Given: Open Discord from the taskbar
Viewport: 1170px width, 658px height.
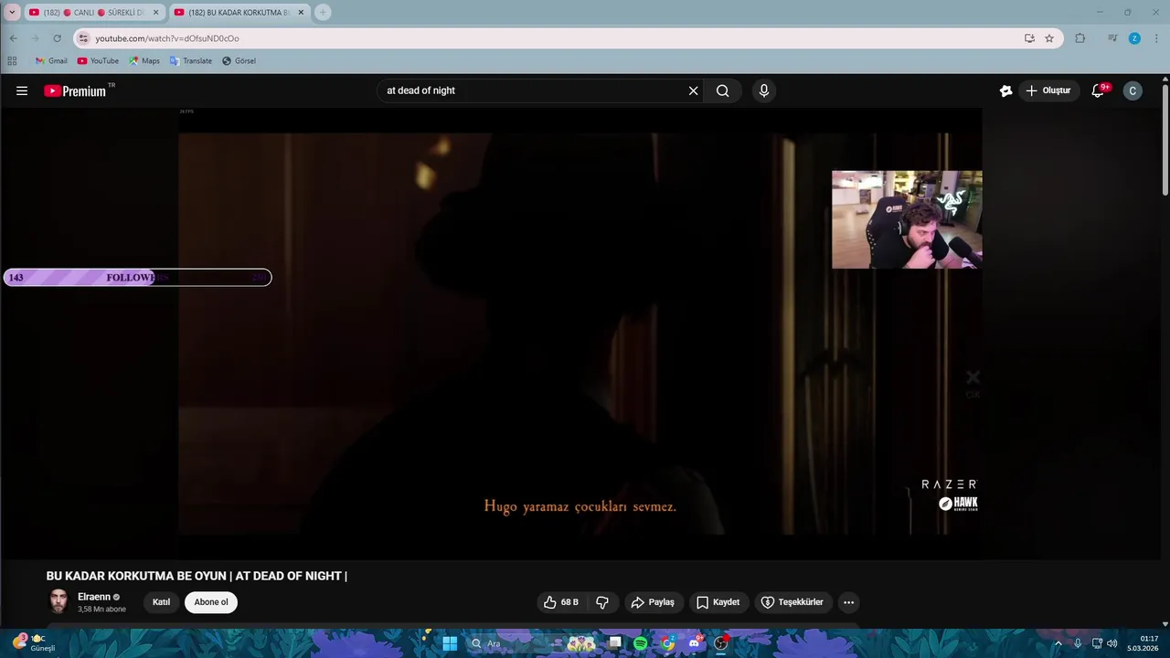Looking at the screenshot, I should point(695,643).
